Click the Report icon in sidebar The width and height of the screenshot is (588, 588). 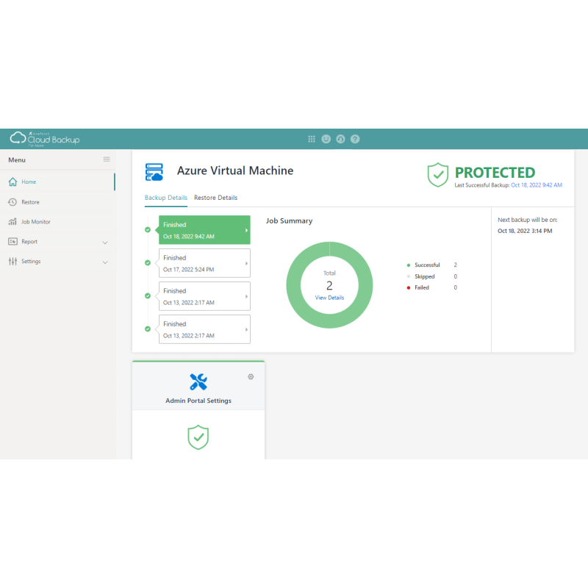pos(12,242)
